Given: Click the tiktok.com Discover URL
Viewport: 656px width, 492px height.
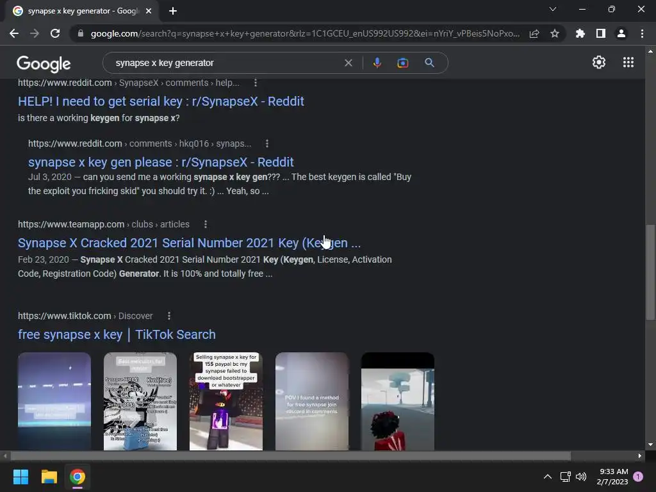Looking at the screenshot, I should tap(85, 316).
